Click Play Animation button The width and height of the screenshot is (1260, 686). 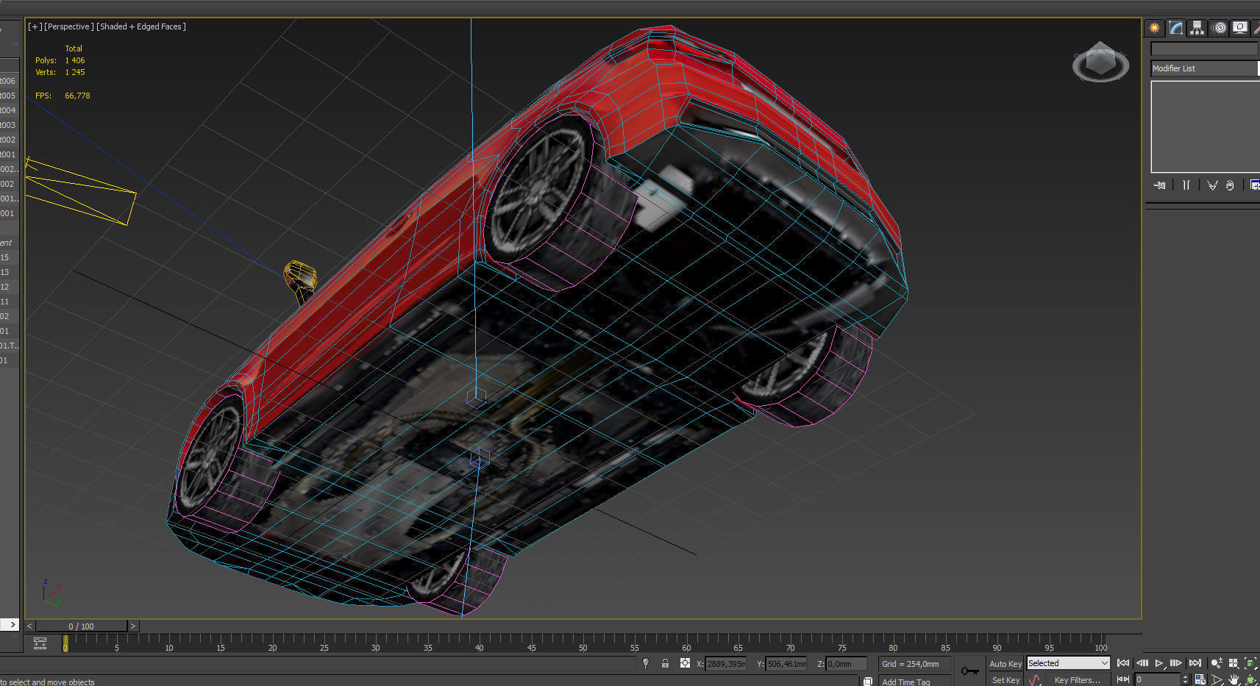[1159, 663]
